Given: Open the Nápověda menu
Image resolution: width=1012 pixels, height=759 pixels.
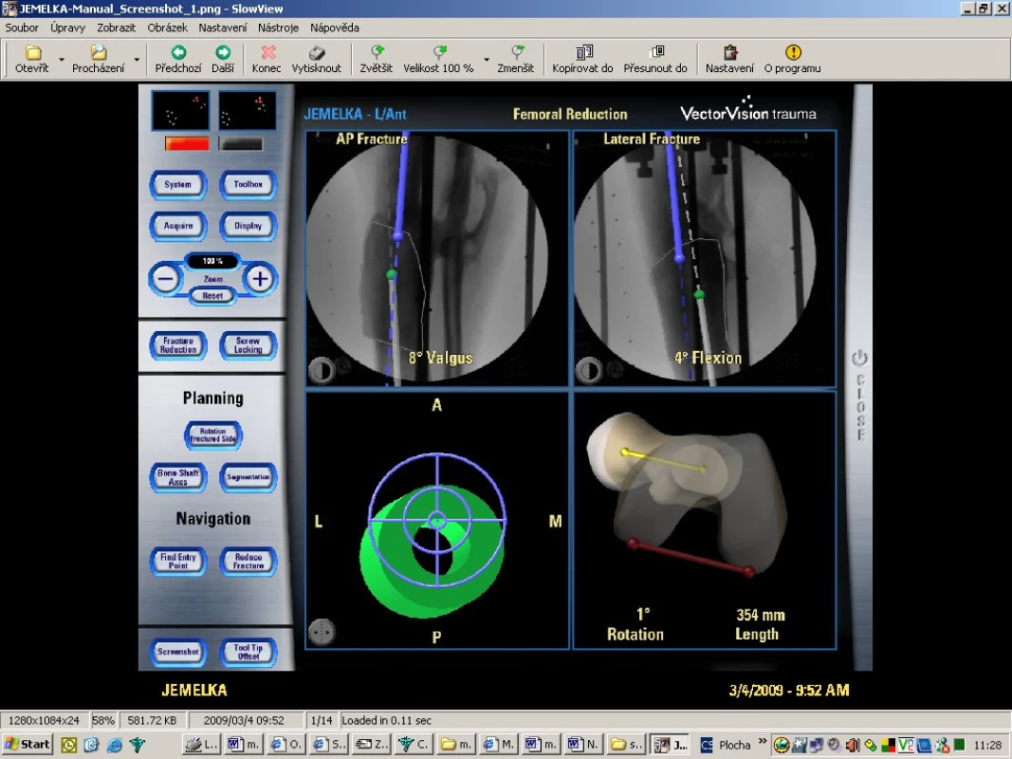Looking at the screenshot, I should click(334, 28).
